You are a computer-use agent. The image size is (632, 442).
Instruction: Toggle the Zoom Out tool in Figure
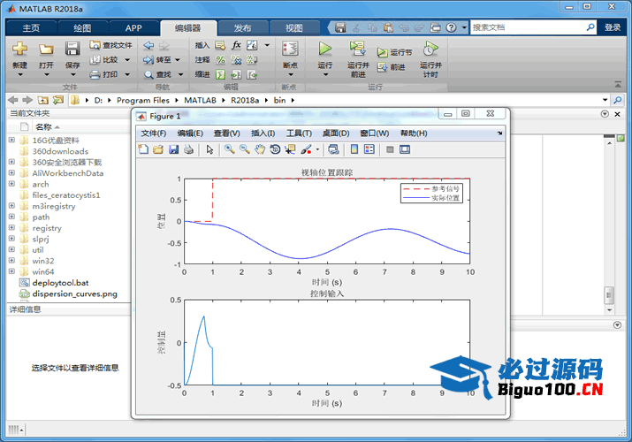pyautogui.click(x=244, y=149)
